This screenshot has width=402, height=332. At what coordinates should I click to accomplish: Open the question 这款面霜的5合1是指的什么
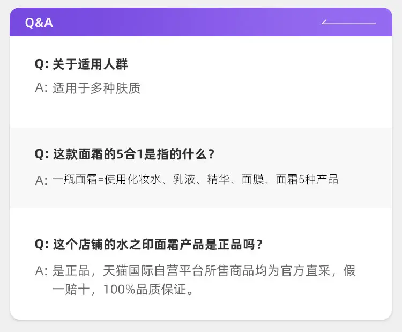[x=133, y=154]
